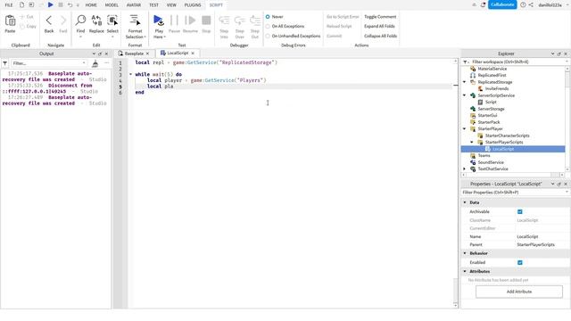Click the Step Over debugger icon

click(x=240, y=21)
